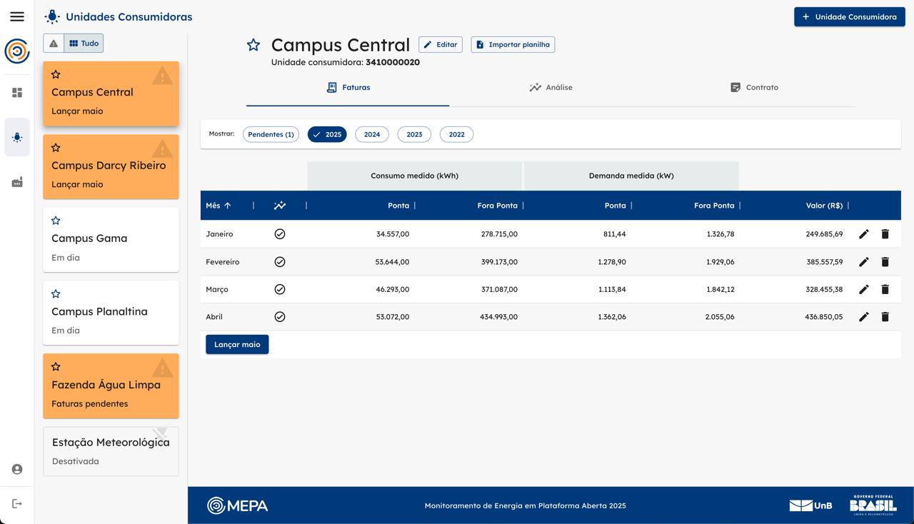Open the hamburger navigation menu
The height and width of the screenshot is (524, 914).
click(17, 16)
